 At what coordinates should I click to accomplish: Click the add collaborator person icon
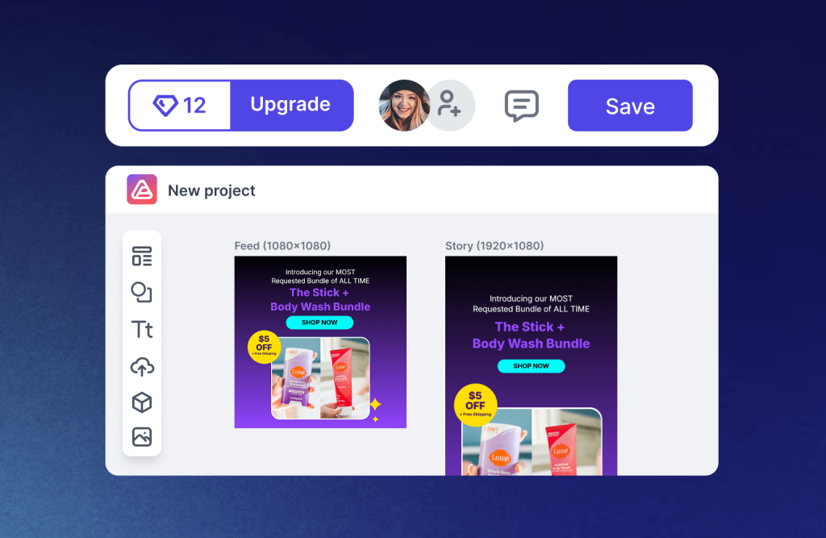tap(451, 106)
